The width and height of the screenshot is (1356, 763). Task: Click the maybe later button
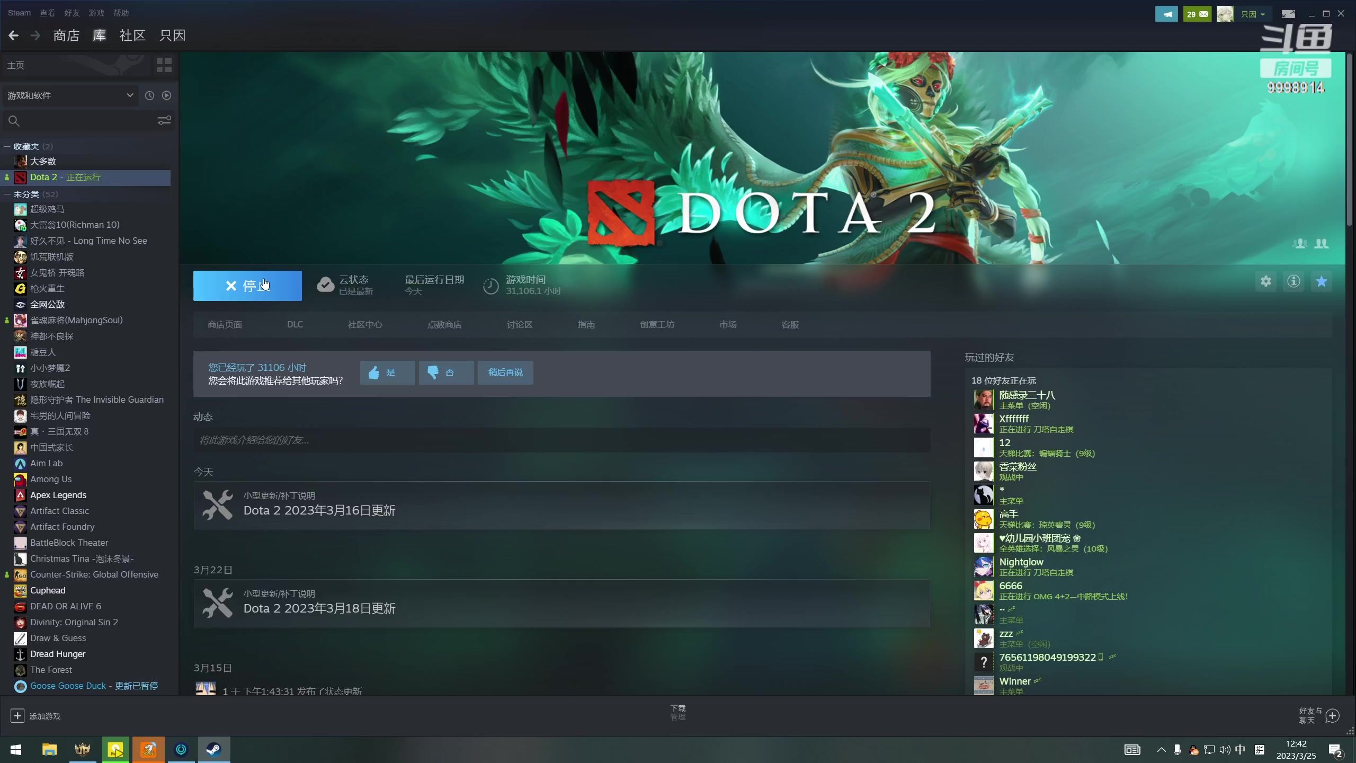[505, 372]
